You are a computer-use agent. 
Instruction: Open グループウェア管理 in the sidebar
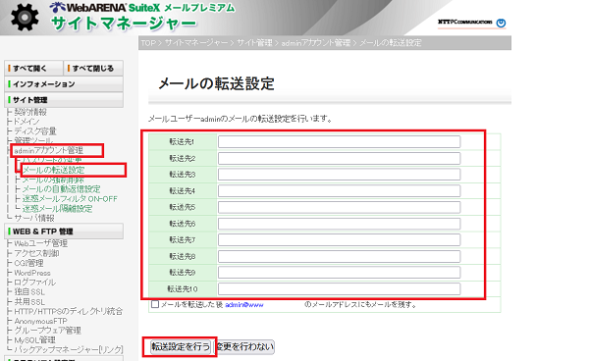tap(47, 331)
